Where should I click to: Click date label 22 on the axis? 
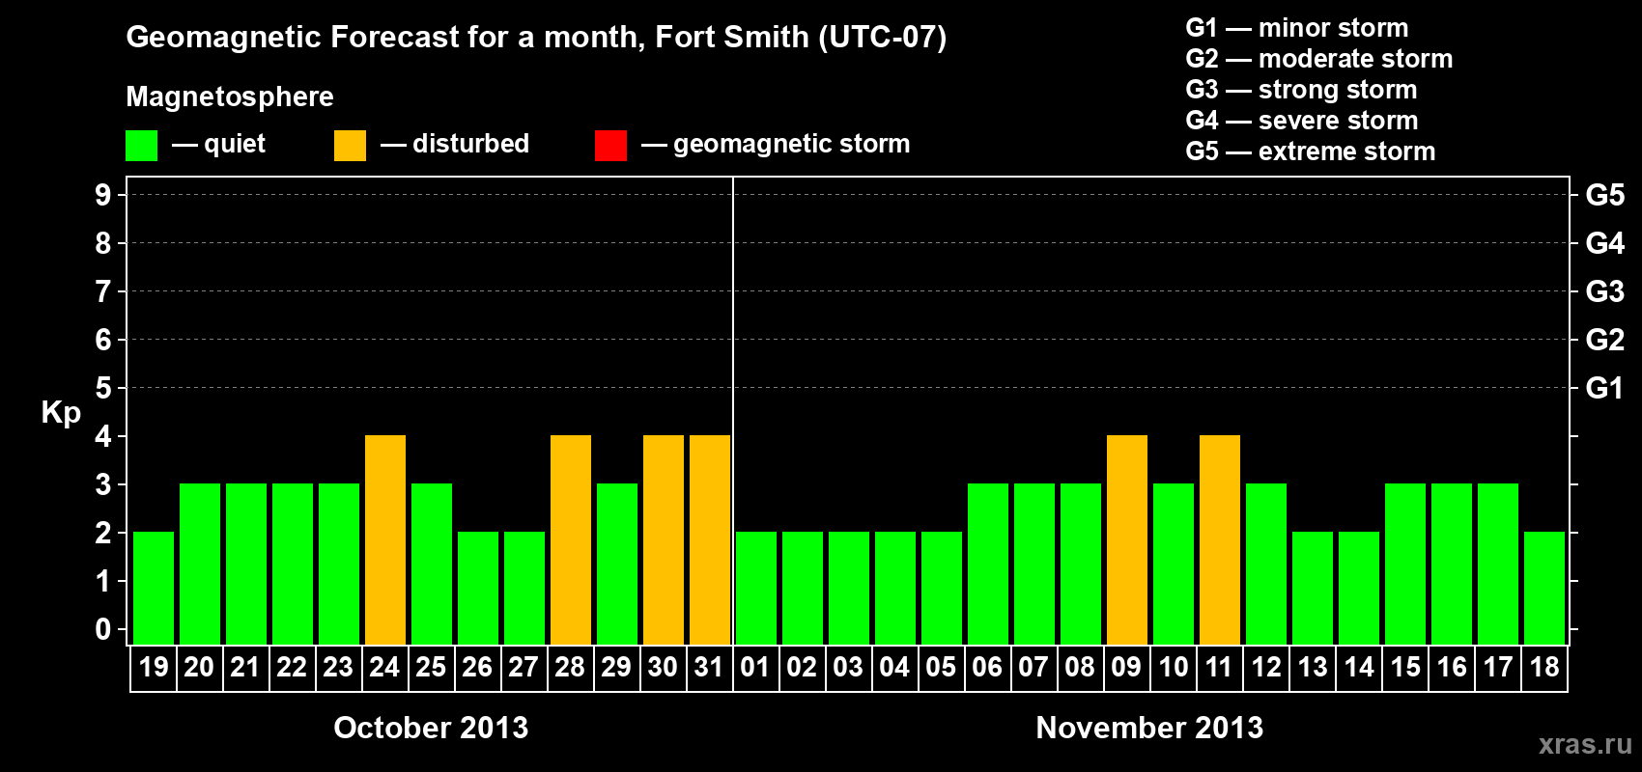(x=292, y=667)
